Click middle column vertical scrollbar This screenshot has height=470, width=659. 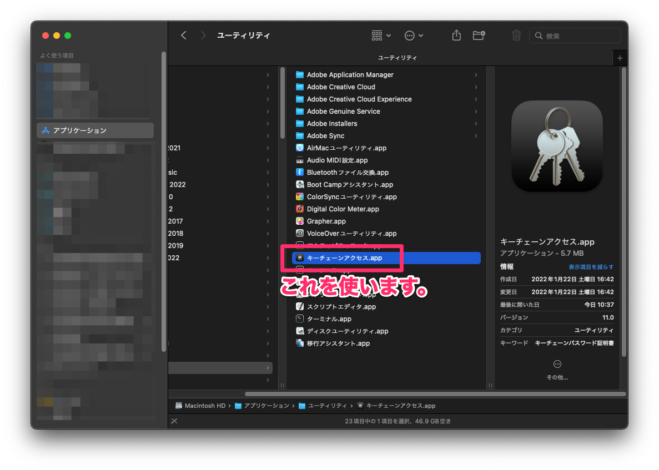(x=283, y=103)
